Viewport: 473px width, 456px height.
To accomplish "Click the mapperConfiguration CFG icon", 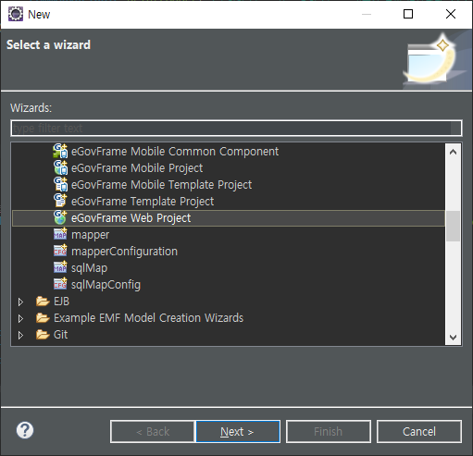I will (x=60, y=251).
